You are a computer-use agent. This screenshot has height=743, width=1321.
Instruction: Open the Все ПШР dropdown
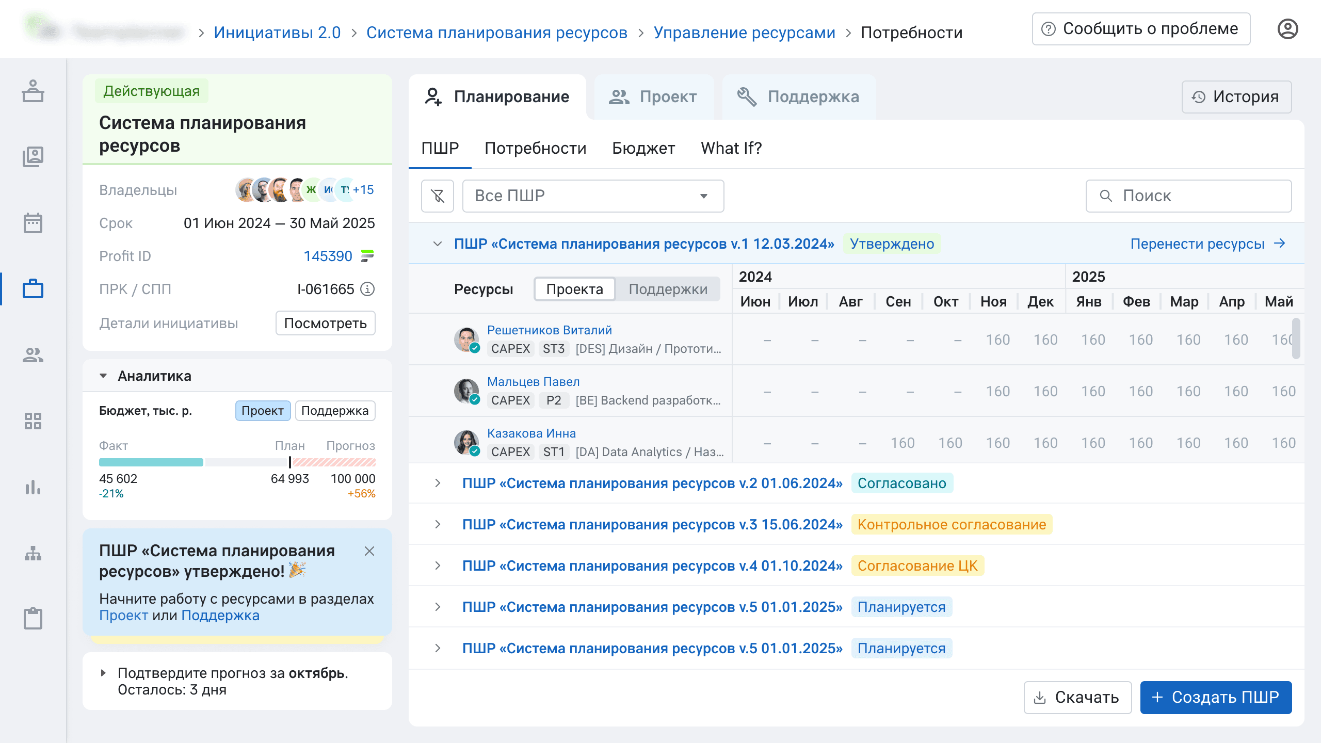(x=593, y=196)
